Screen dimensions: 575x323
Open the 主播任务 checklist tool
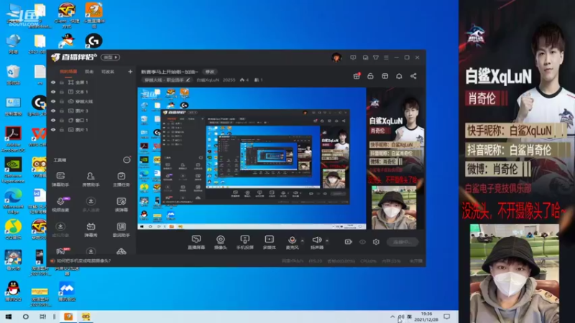[121, 179]
